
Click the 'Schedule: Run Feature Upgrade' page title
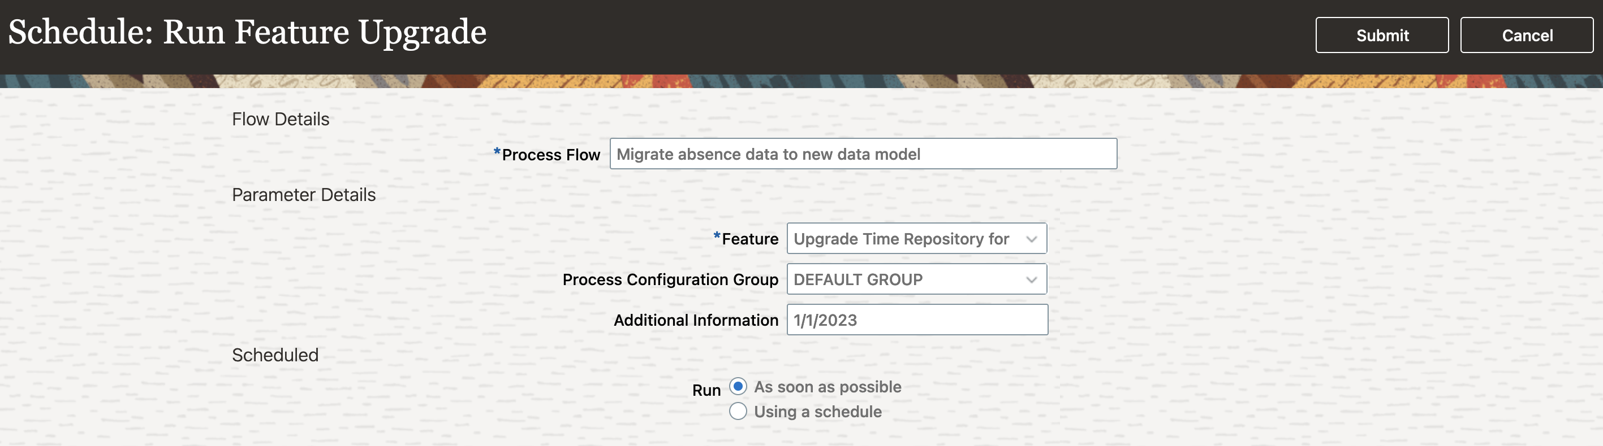247,32
